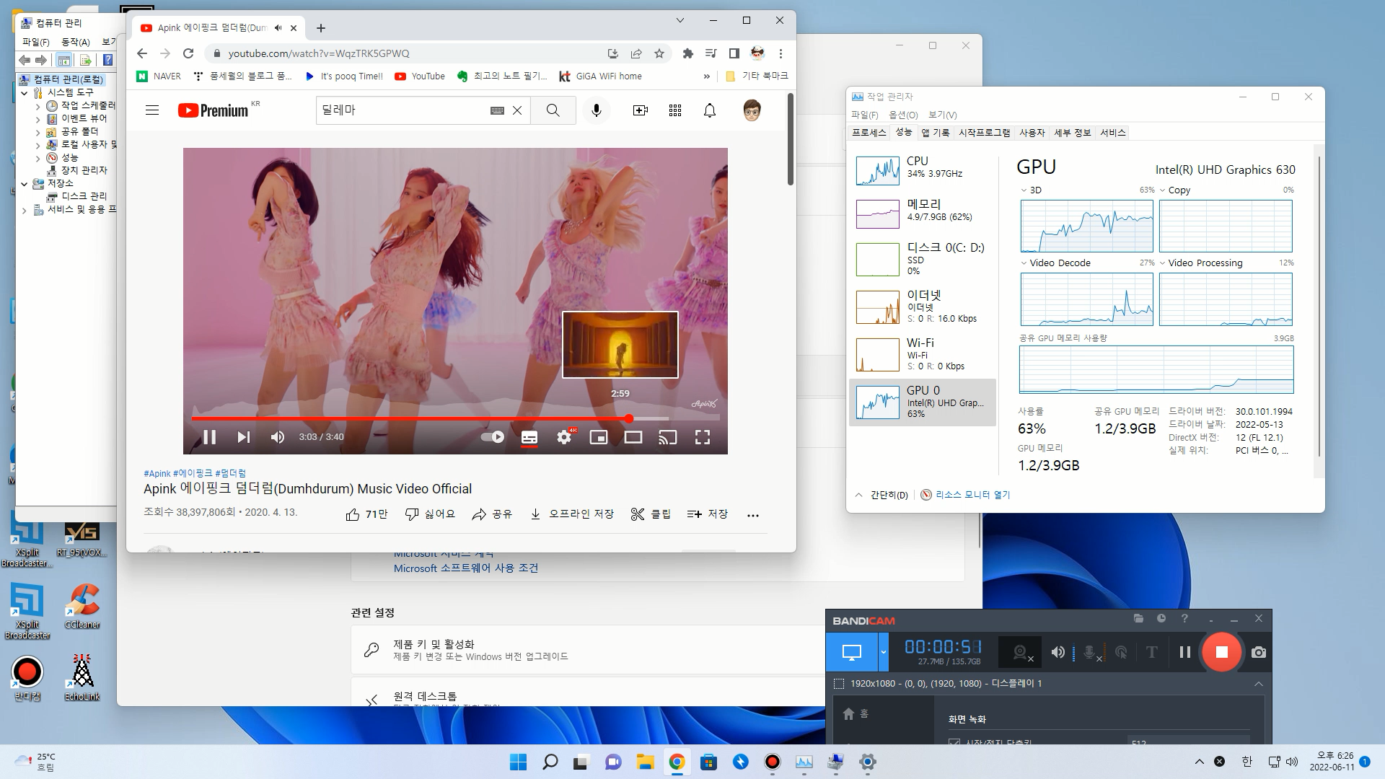Switch to the 프로세스 tab in Task Manager
The height and width of the screenshot is (779, 1385).
pos(869,133)
